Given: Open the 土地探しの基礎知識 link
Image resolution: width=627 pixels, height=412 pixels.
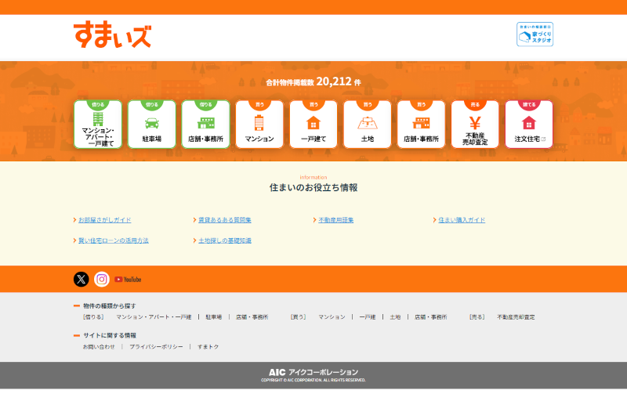Looking at the screenshot, I should (x=225, y=240).
